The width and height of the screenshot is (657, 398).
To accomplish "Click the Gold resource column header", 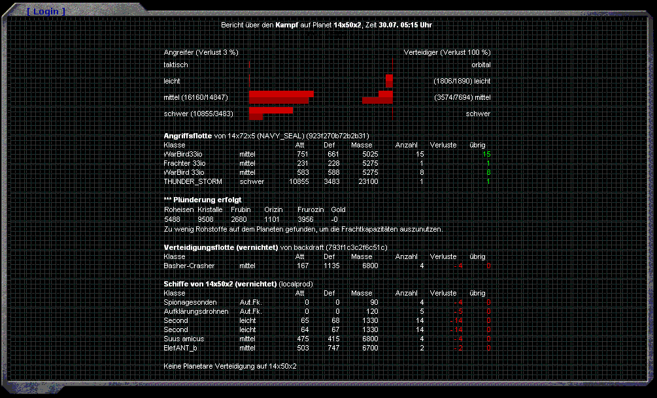I will (338, 209).
